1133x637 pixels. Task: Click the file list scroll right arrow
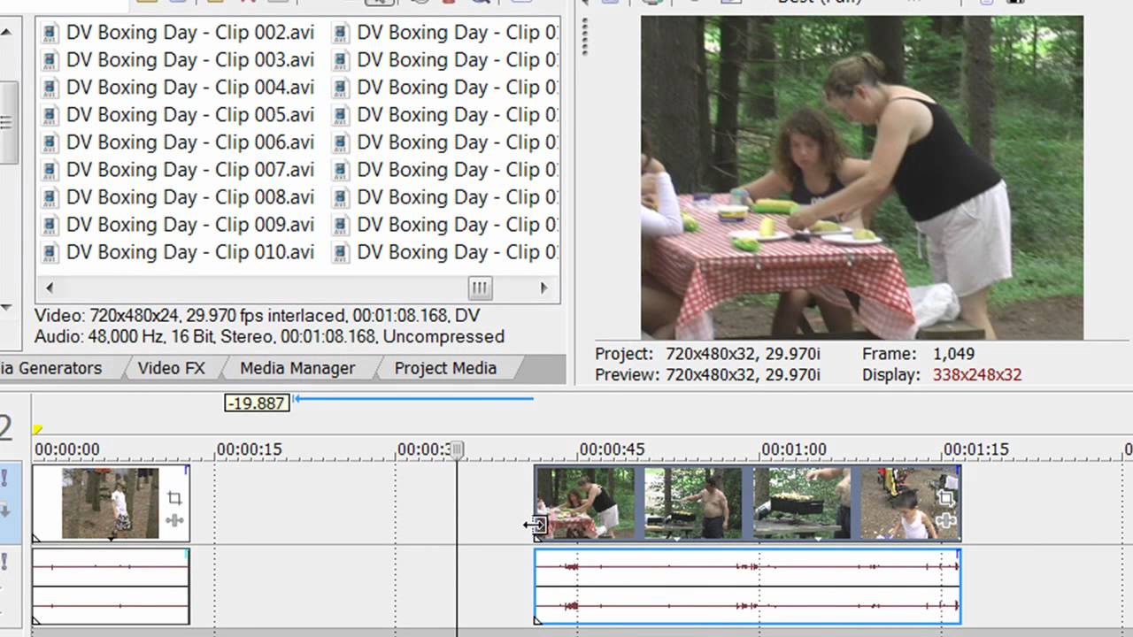point(543,288)
